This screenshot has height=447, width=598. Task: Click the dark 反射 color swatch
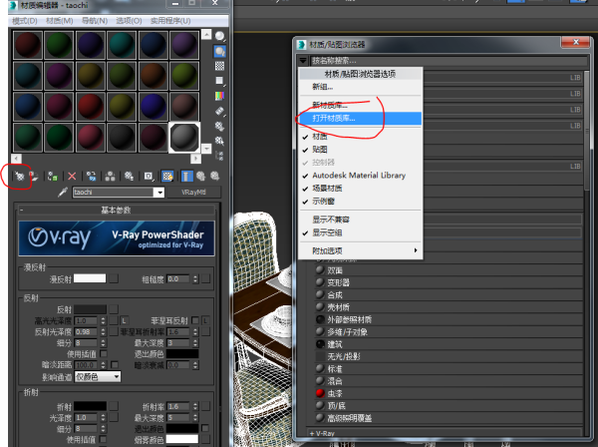pos(90,309)
